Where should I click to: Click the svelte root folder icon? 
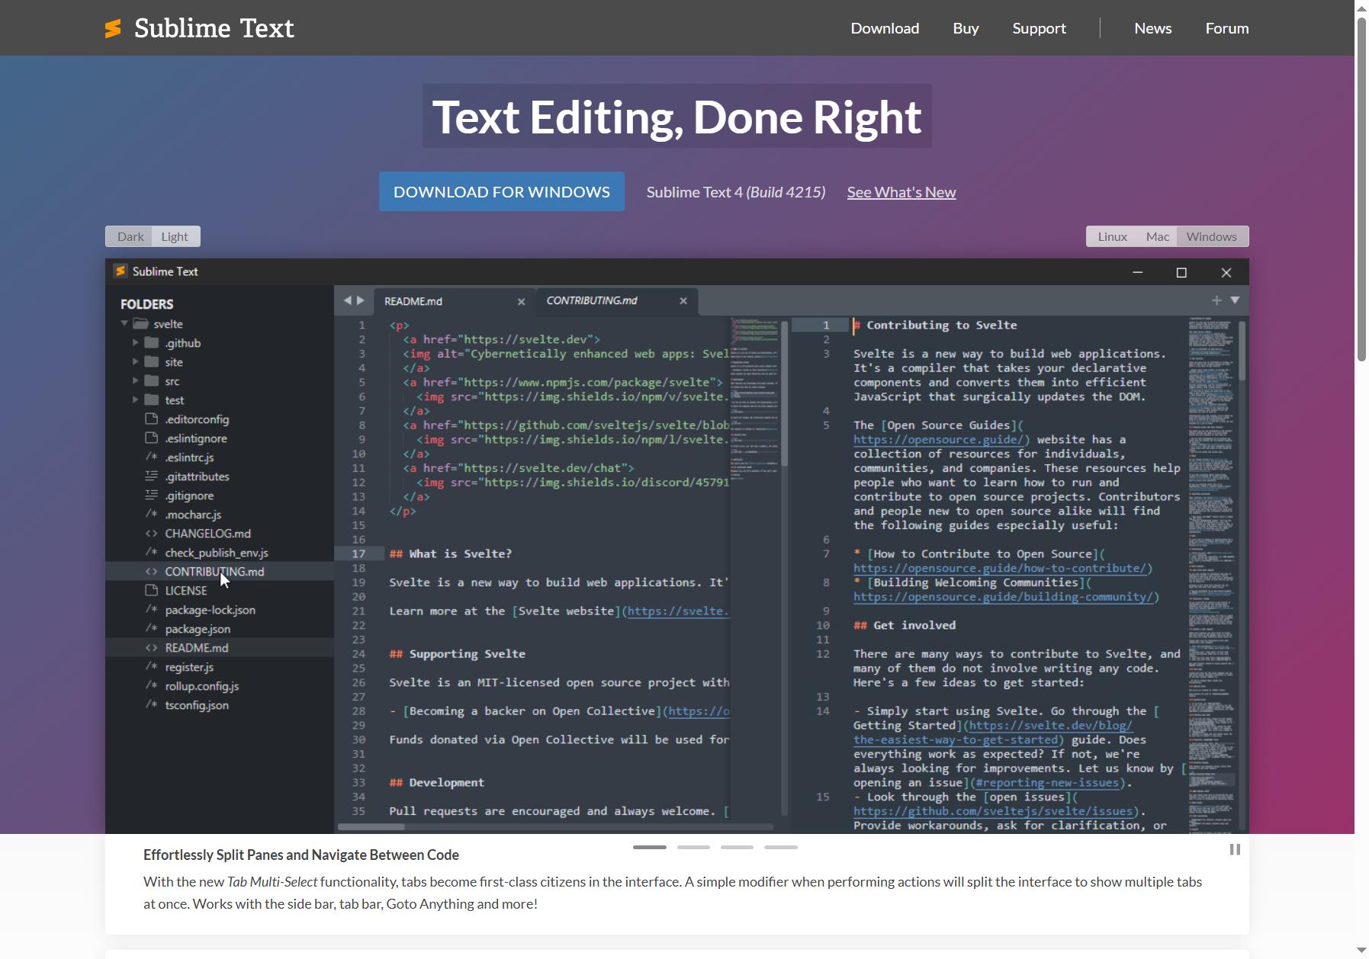[141, 324]
